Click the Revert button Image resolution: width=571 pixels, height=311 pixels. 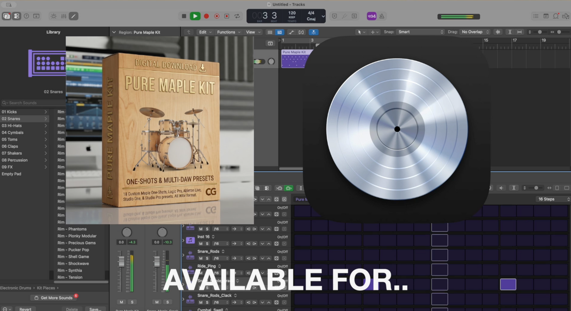25,309
